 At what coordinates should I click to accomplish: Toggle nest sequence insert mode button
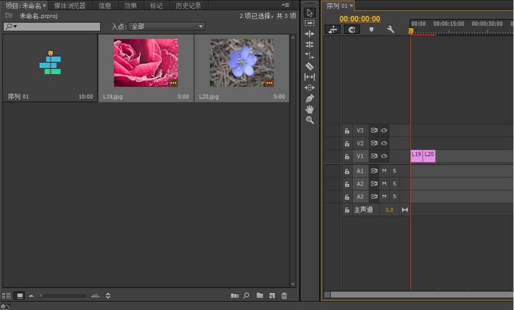333,29
